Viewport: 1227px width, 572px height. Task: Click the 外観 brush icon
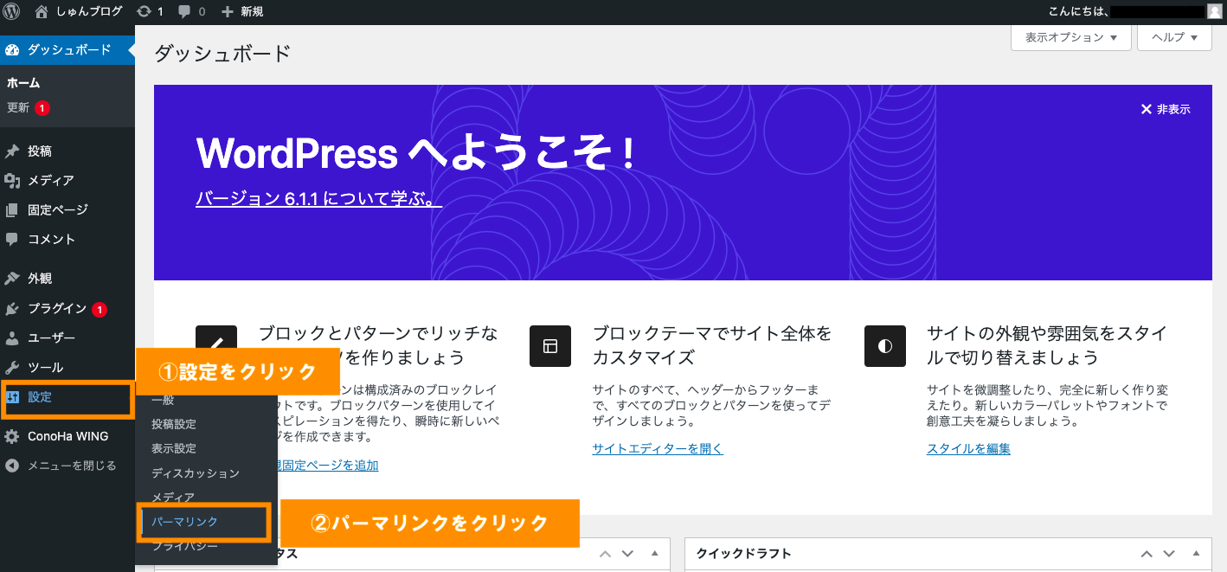(12, 279)
